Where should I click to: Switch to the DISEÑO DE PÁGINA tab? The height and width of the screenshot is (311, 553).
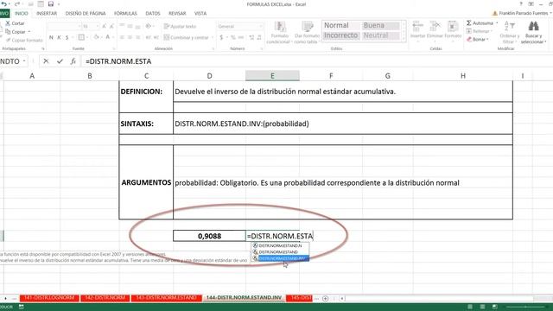coord(86,14)
